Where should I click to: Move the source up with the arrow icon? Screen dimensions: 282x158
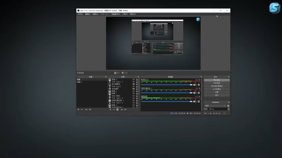tap(122, 110)
